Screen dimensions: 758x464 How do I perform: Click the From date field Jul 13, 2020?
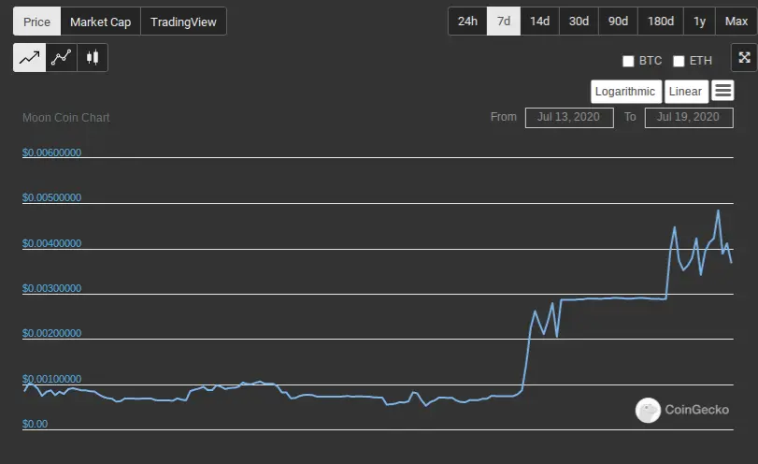pyautogui.click(x=569, y=118)
